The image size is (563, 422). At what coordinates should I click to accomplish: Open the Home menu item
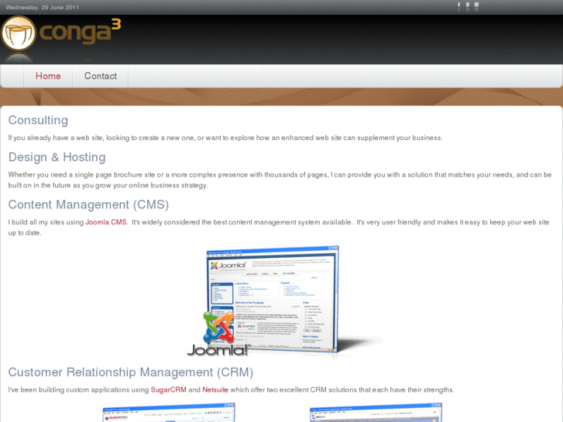48,76
